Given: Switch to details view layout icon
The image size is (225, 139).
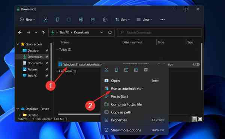Looking at the screenshot, I should click(194, 119).
